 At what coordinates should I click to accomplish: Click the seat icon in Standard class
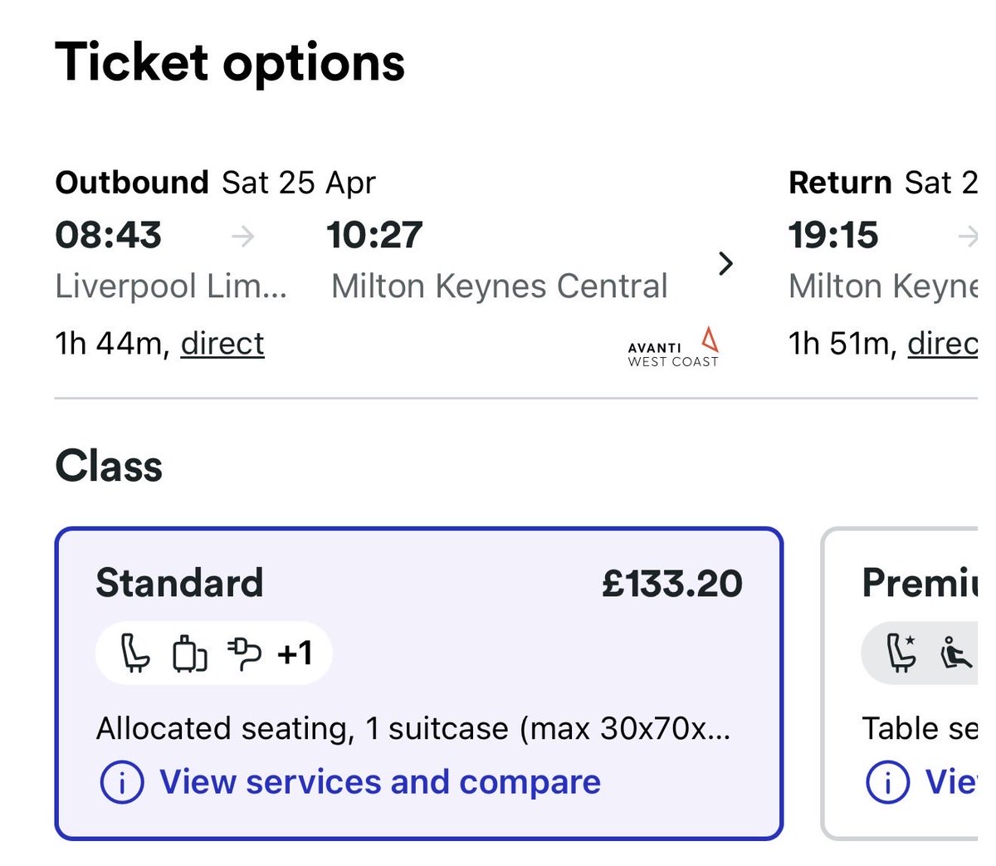tap(134, 653)
